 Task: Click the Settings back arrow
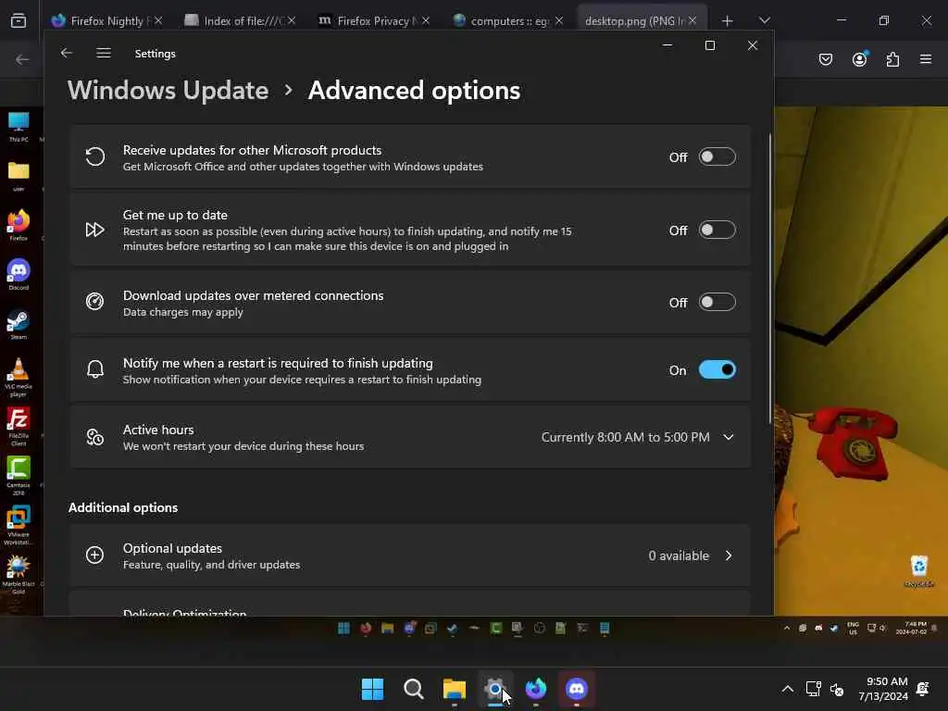67,53
